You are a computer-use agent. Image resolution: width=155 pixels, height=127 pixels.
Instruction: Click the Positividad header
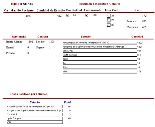(x=74, y=10)
